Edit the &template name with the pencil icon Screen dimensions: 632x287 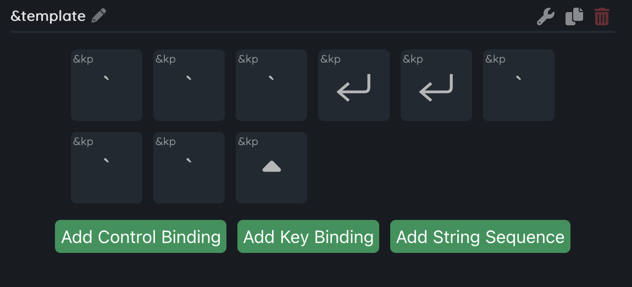tap(99, 16)
